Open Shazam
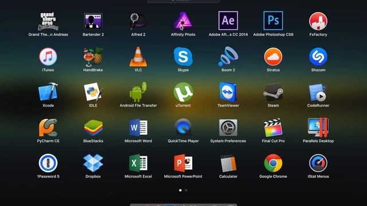This screenshot has height=206, width=367. point(318,57)
